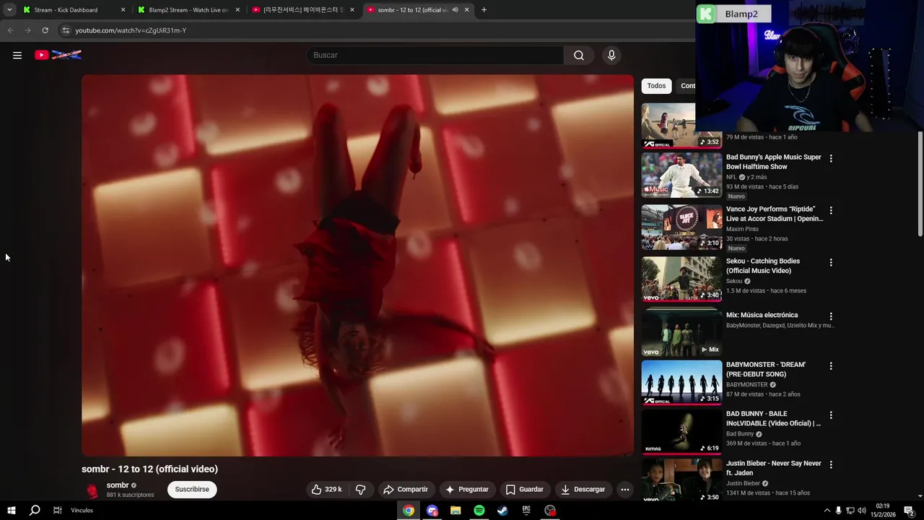Open a new browser tab with plus
Screen dimensions: 924x520
coord(484,9)
